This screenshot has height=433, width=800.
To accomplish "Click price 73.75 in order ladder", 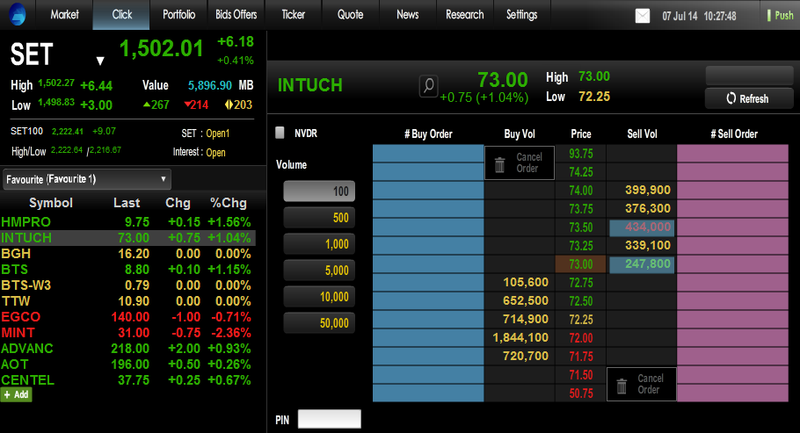I will pos(580,208).
